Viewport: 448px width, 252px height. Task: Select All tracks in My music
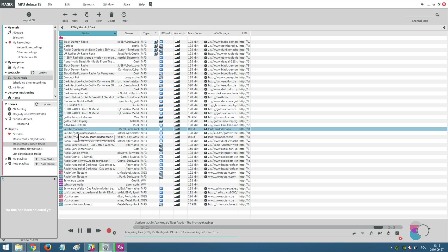click(18, 33)
